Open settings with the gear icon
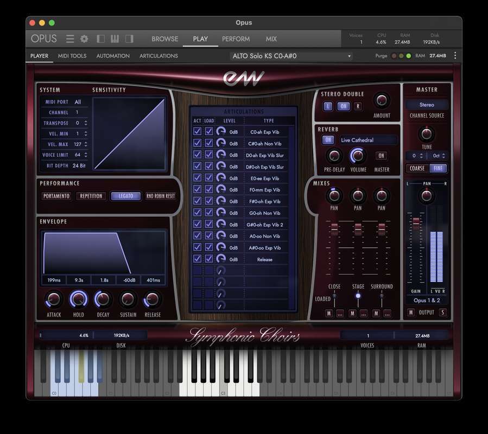Image resolution: width=488 pixels, height=434 pixels. pos(84,39)
